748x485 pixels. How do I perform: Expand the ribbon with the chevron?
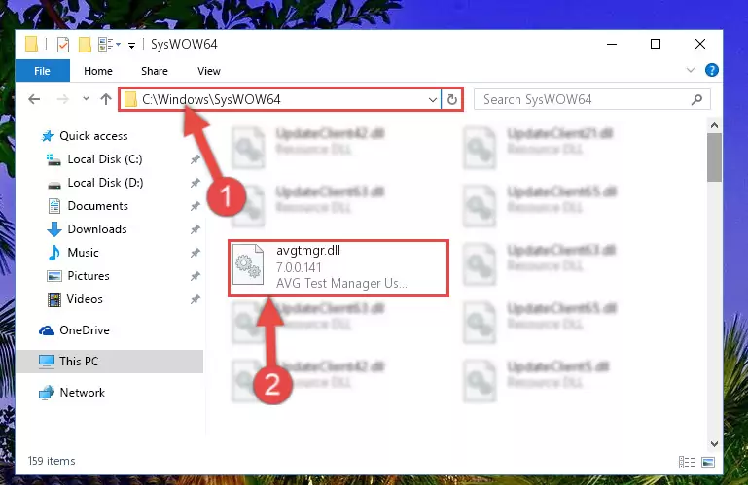click(691, 70)
